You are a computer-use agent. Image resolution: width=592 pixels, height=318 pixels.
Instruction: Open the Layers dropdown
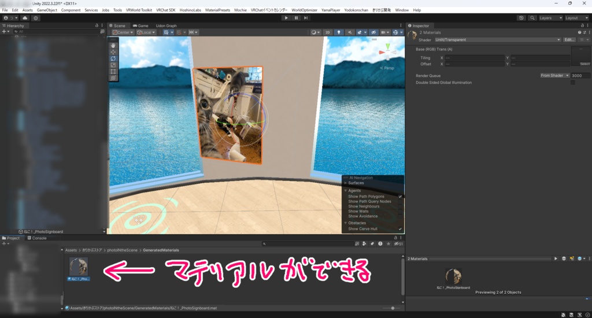pos(550,18)
